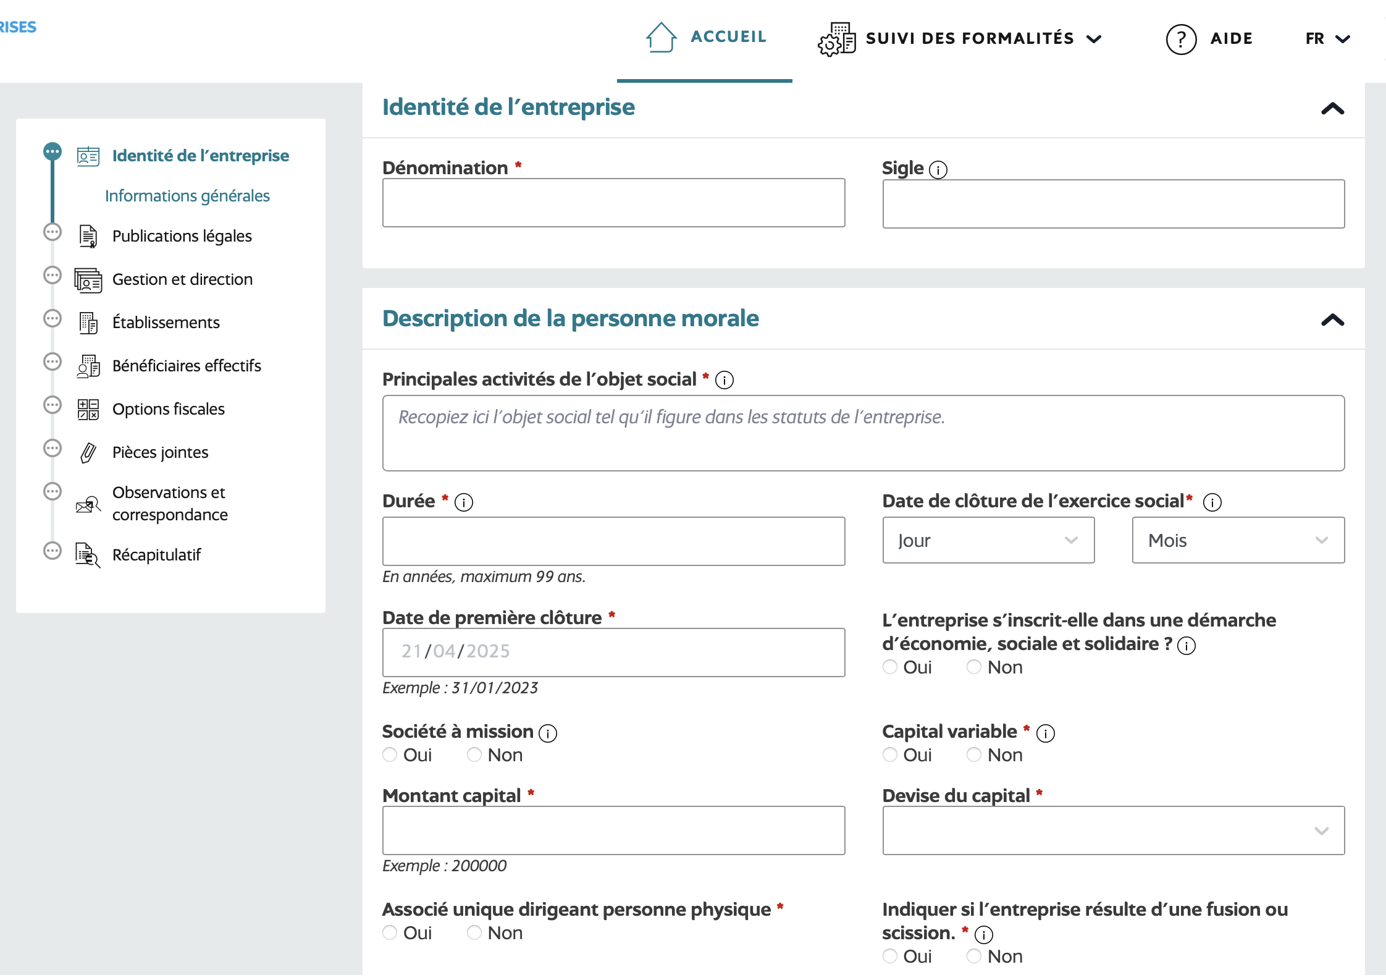This screenshot has width=1386, height=980.
Task: Click the Date de première clôture field
Action: pos(613,653)
